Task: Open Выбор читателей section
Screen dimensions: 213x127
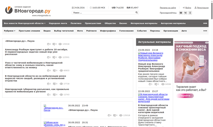Action: click(x=64, y=31)
